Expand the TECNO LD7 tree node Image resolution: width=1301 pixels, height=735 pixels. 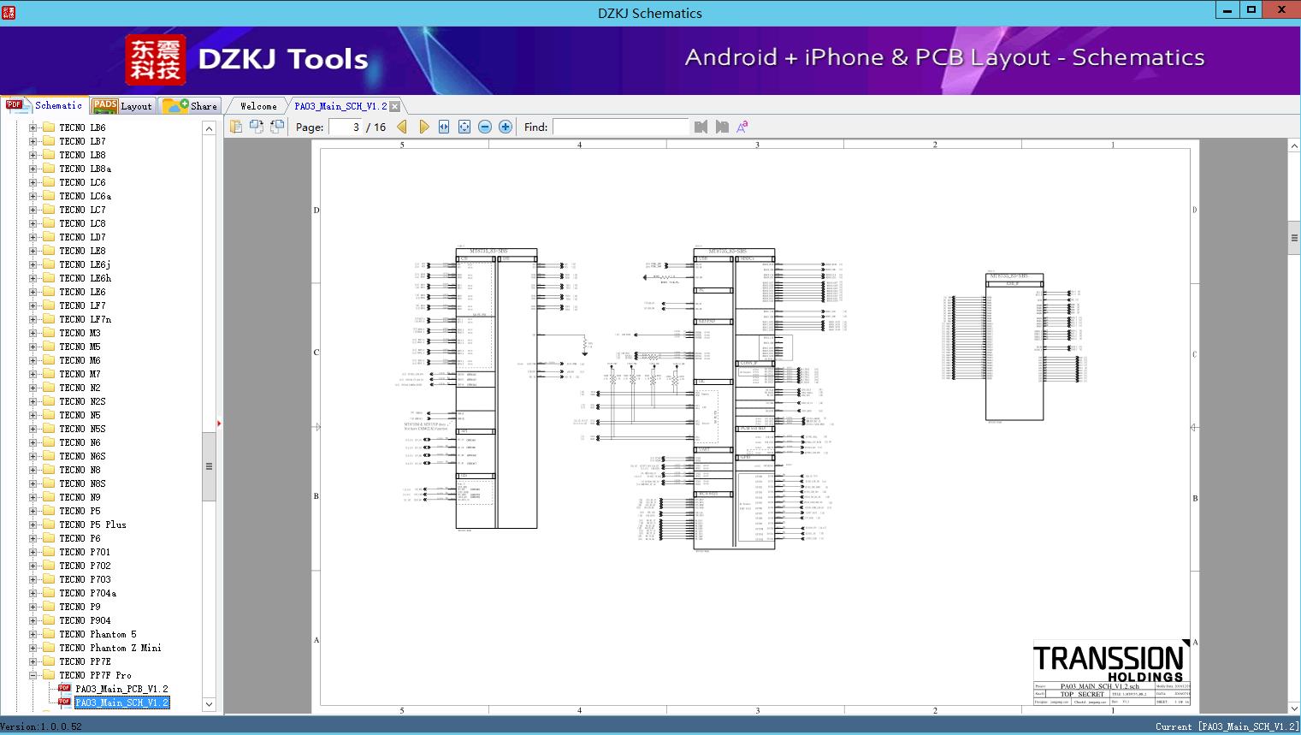(x=33, y=237)
